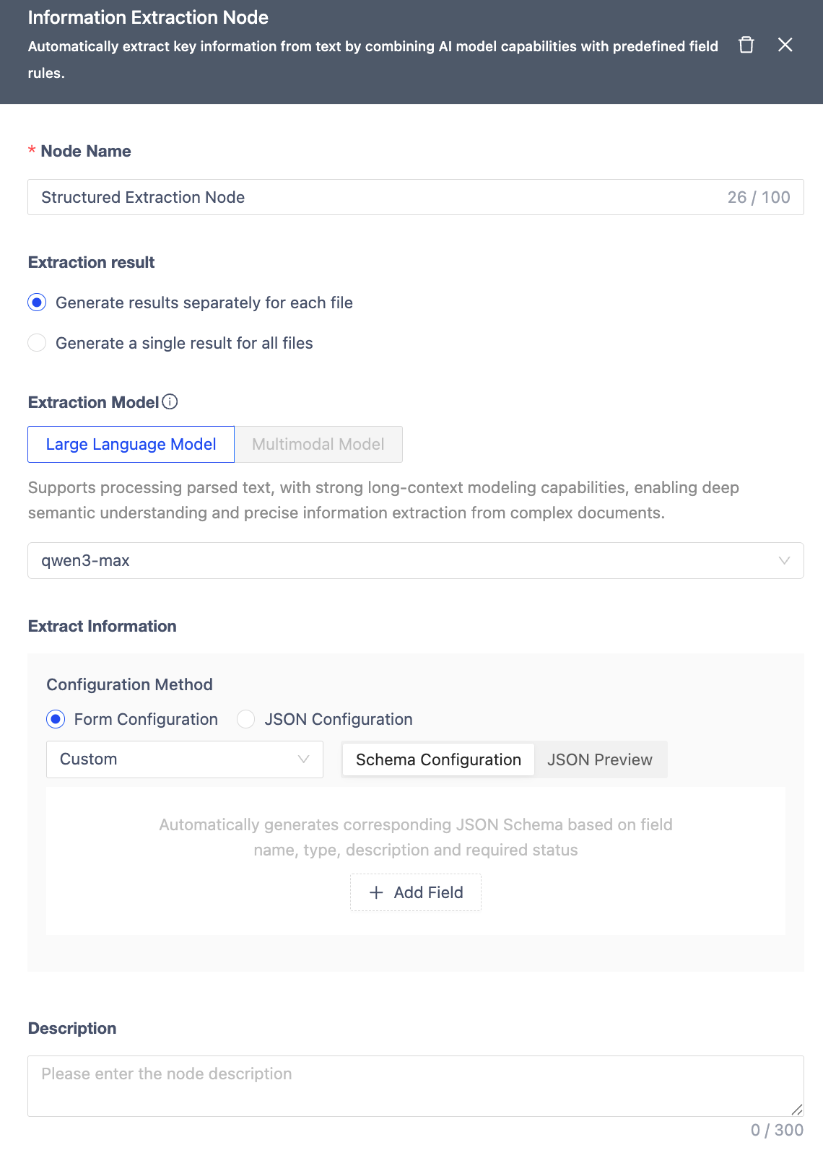The height and width of the screenshot is (1158, 823).
Task: Switch to the Large Language Model tab
Action: click(x=131, y=444)
